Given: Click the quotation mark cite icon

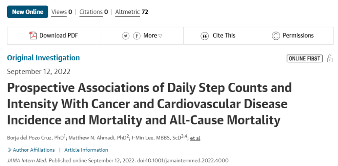Looking at the screenshot, I should point(205,36).
